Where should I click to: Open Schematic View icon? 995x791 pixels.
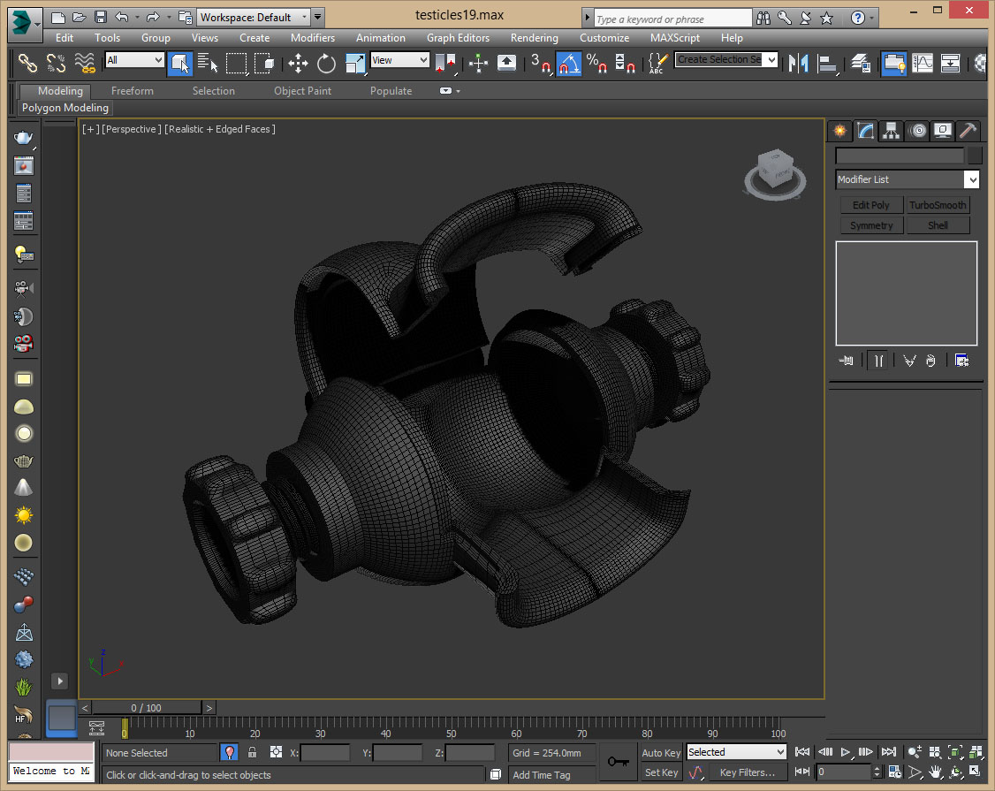point(950,63)
